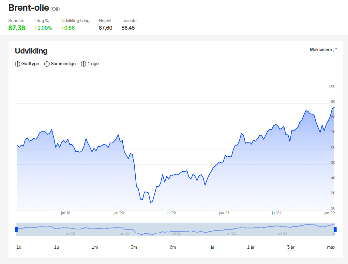The width and height of the screenshot is (348, 264).
Task: Select the 3 år time range
Action: [291, 247]
